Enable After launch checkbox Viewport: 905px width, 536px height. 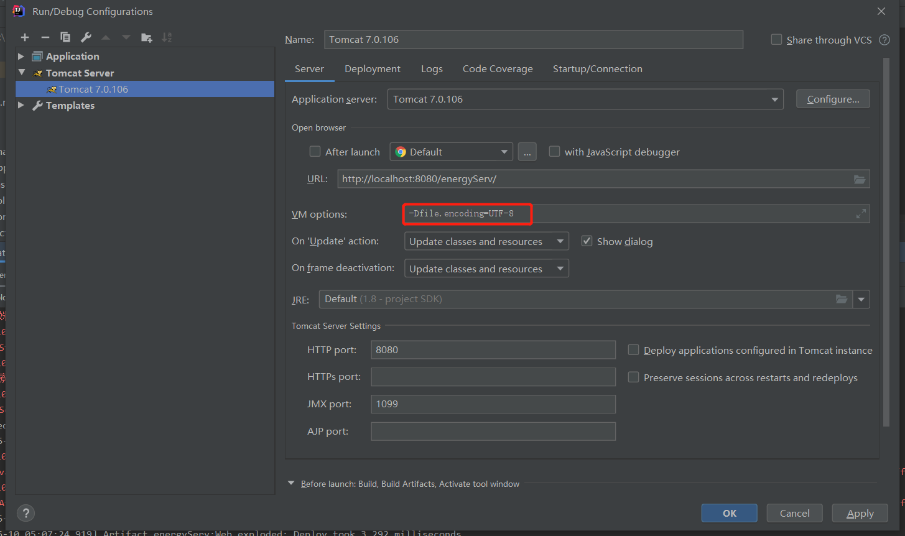coord(315,152)
